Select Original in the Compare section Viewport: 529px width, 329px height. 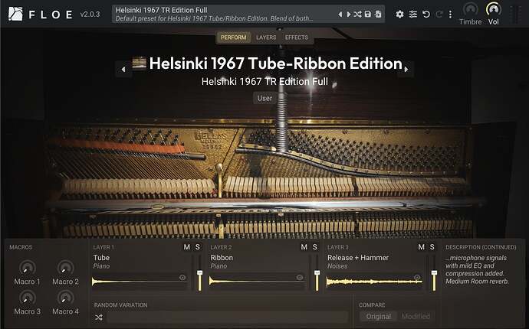point(379,317)
